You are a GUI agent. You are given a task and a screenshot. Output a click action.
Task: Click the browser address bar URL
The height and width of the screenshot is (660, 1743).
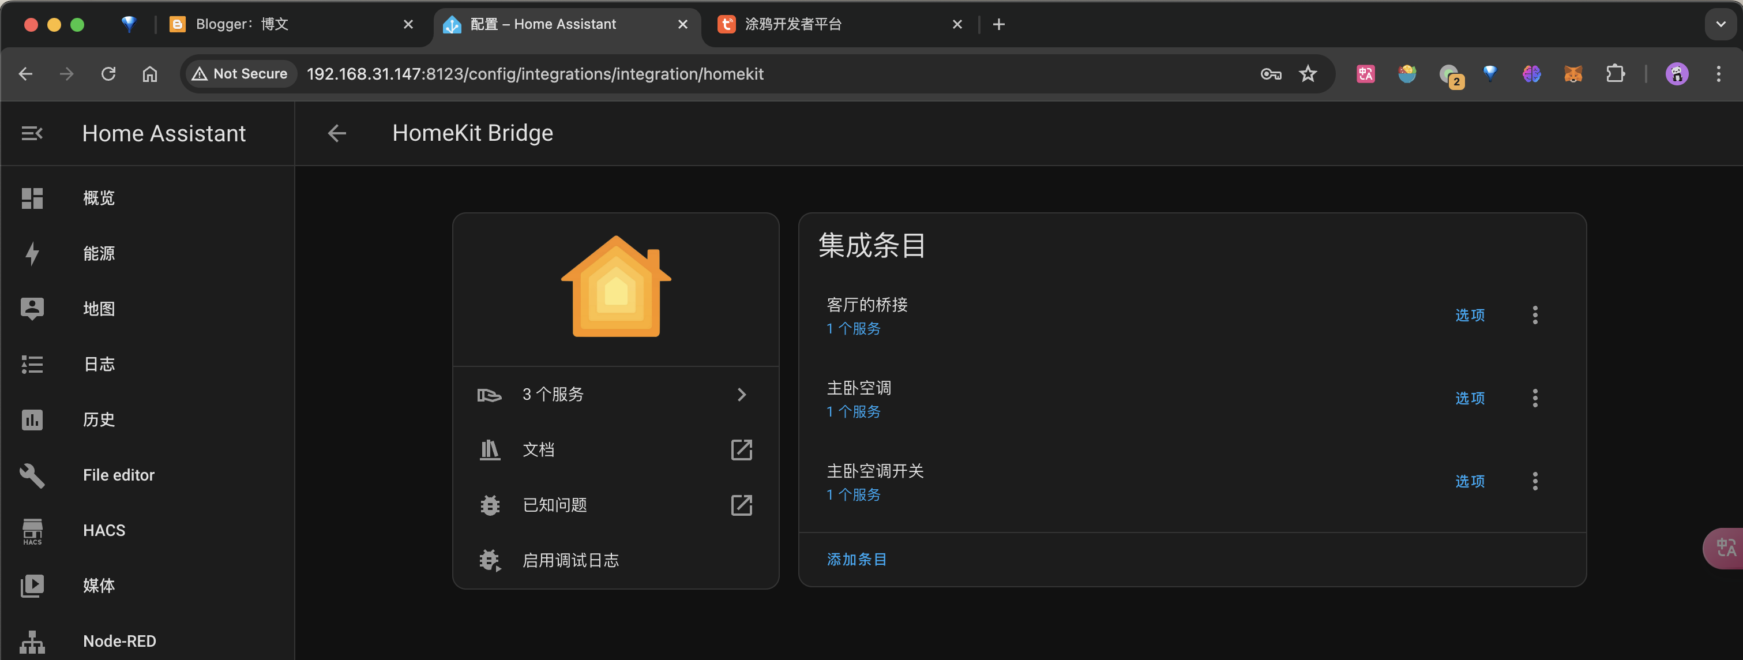click(x=535, y=74)
